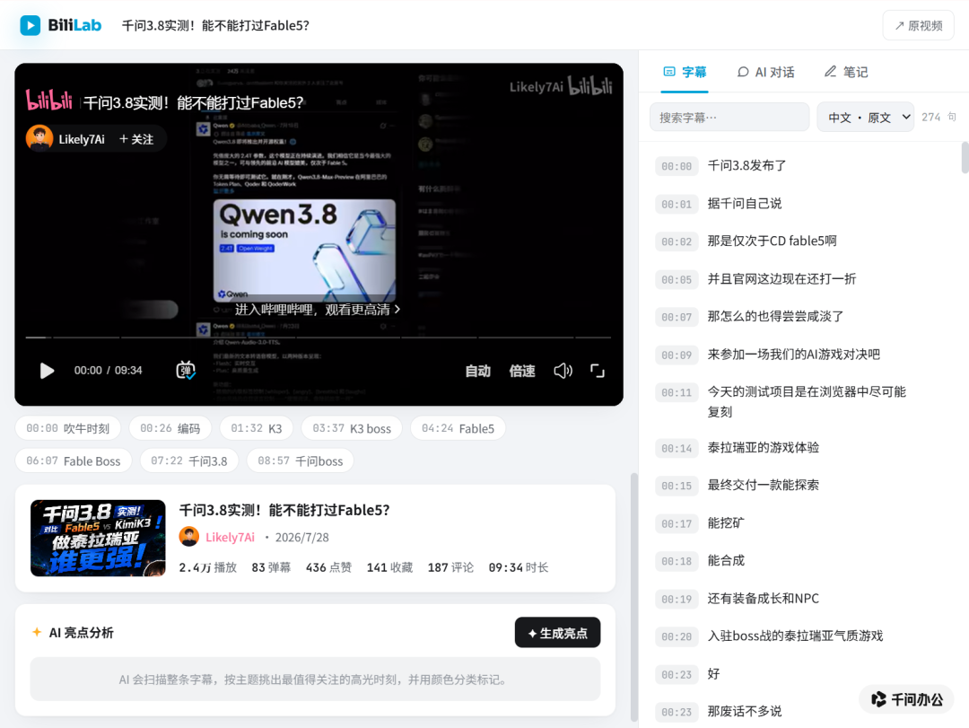Image resolution: width=969 pixels, height=728 pixels.
Task: Toggle the danmaku (弹) icon in player
Action: click(186, 370)
